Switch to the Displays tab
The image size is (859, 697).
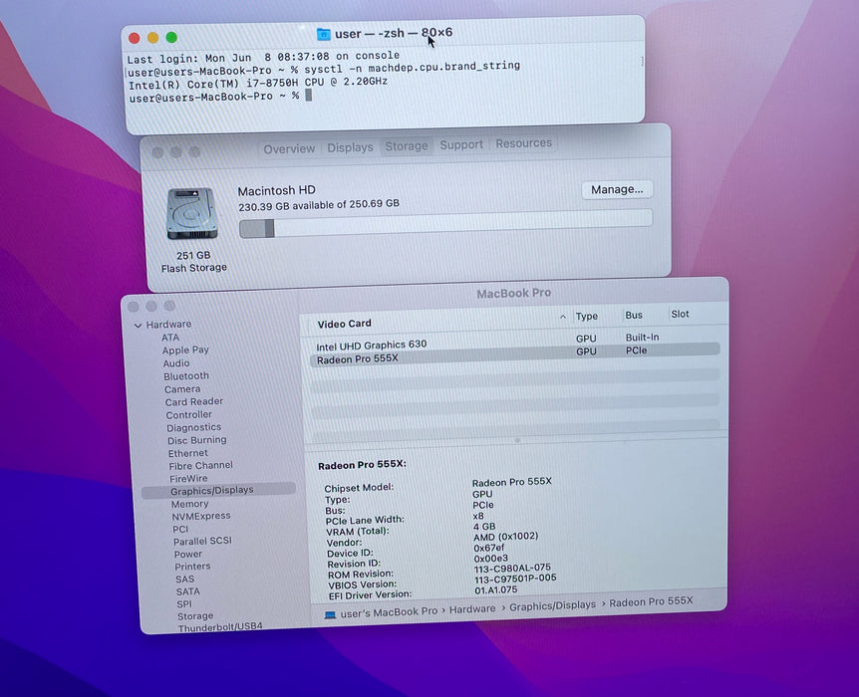[x=350, y=147]
